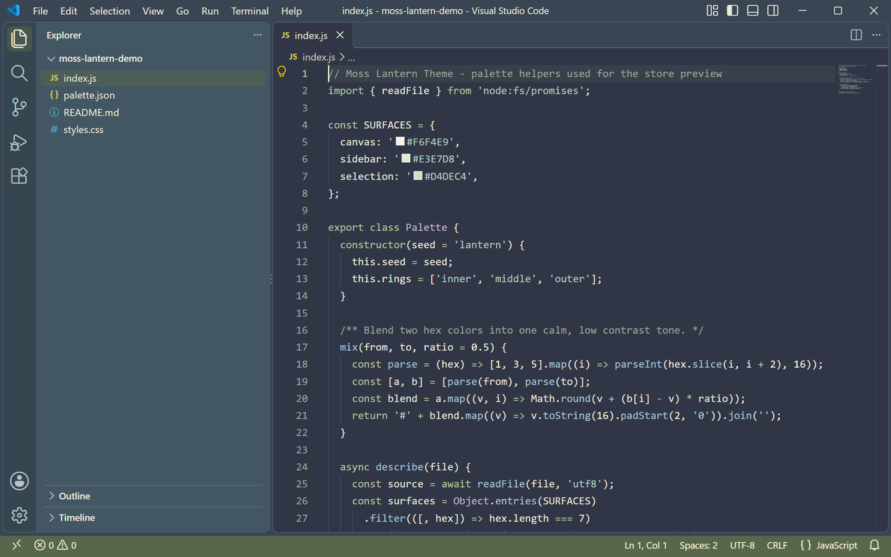Open the Extensions view icon
The height and width of the screenshot is (557, 891).
[x=19, y=176]
